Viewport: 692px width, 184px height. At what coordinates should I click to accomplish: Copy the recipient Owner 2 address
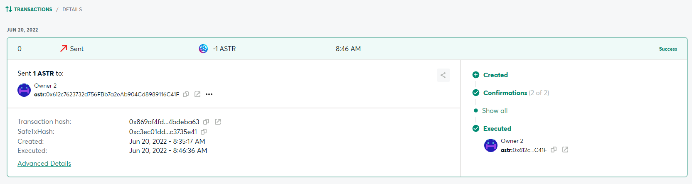(186, 94)
